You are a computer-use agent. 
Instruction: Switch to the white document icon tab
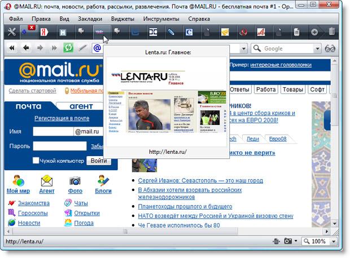pyautogui.click(x=296, y=32)
